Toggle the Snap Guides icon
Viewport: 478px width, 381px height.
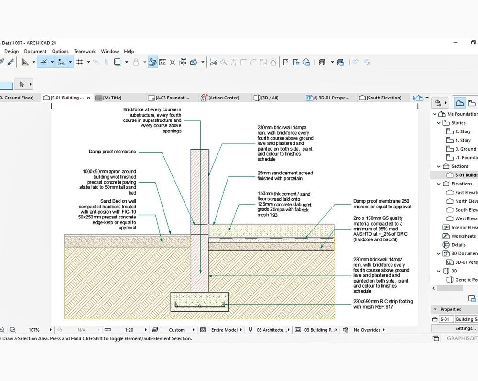[43, 62]
